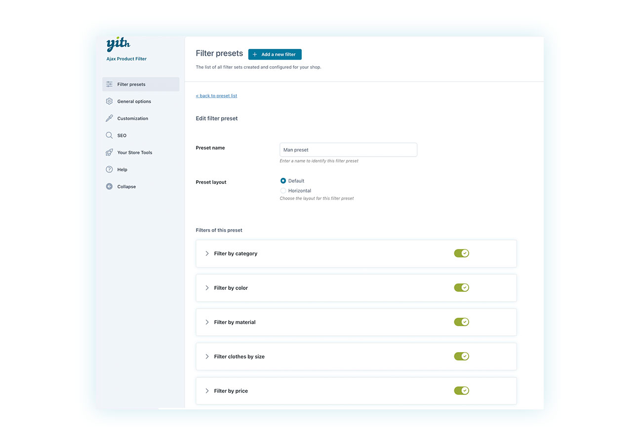
Task: Click the Collapse arrow icon in sidebar
Action: 109,187
